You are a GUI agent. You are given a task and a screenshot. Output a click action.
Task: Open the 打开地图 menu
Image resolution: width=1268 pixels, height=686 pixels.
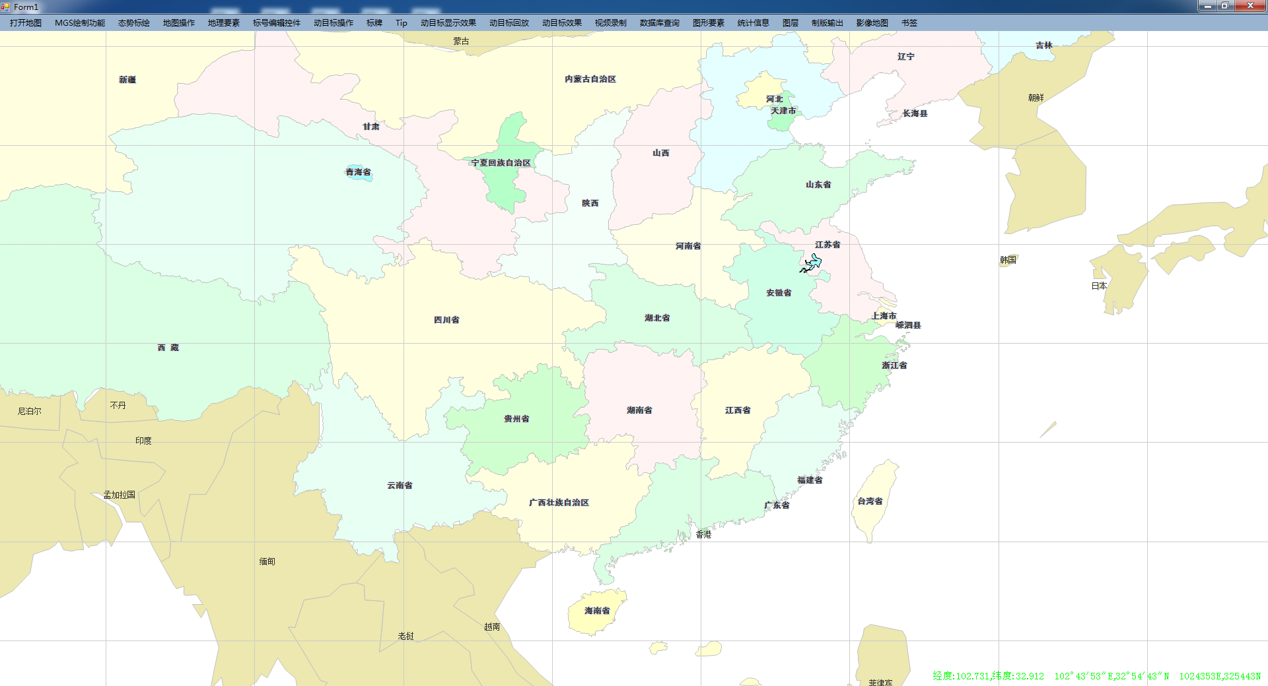click(26, 23)
